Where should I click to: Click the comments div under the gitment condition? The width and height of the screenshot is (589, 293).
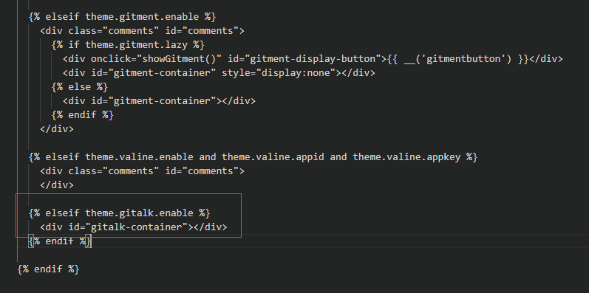[x=142, y=31]
